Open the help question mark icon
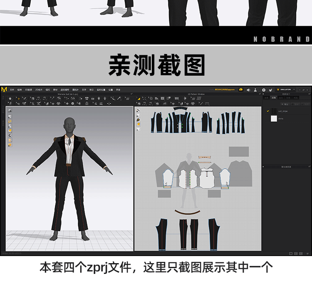 point(264,90)
